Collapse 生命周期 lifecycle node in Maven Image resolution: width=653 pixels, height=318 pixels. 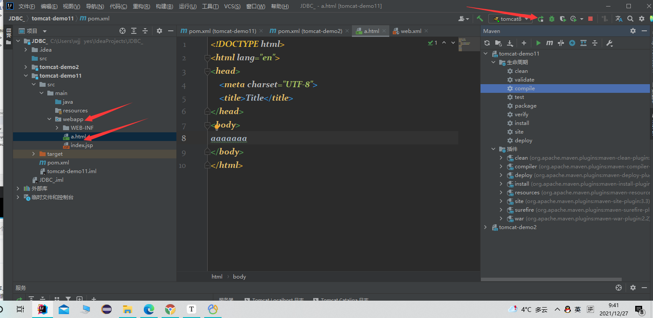click(x=493, y=62)
